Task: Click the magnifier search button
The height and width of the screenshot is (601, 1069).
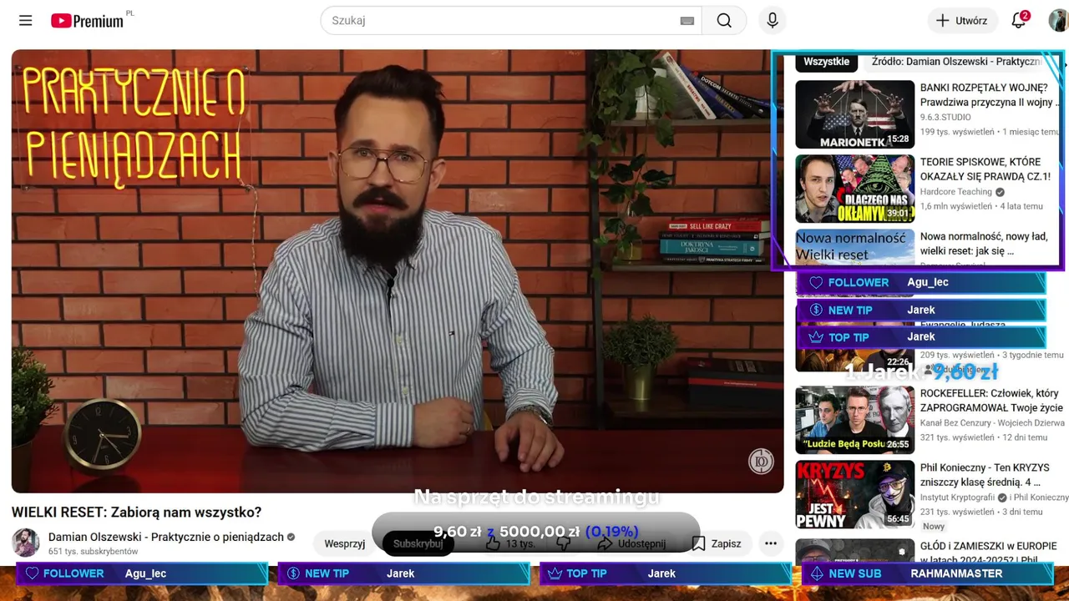Action: click(x=724, y=21)
